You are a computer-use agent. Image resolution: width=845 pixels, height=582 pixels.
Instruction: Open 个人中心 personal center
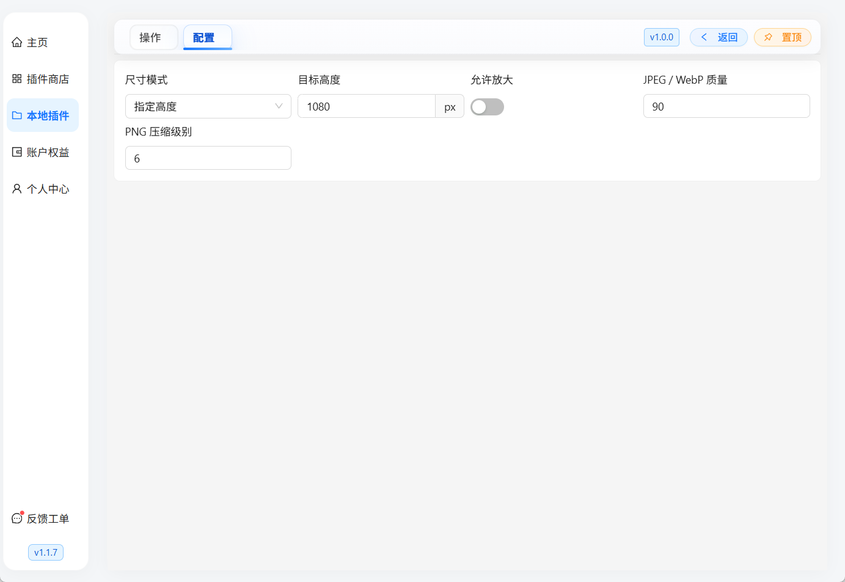tap(42, 189)
